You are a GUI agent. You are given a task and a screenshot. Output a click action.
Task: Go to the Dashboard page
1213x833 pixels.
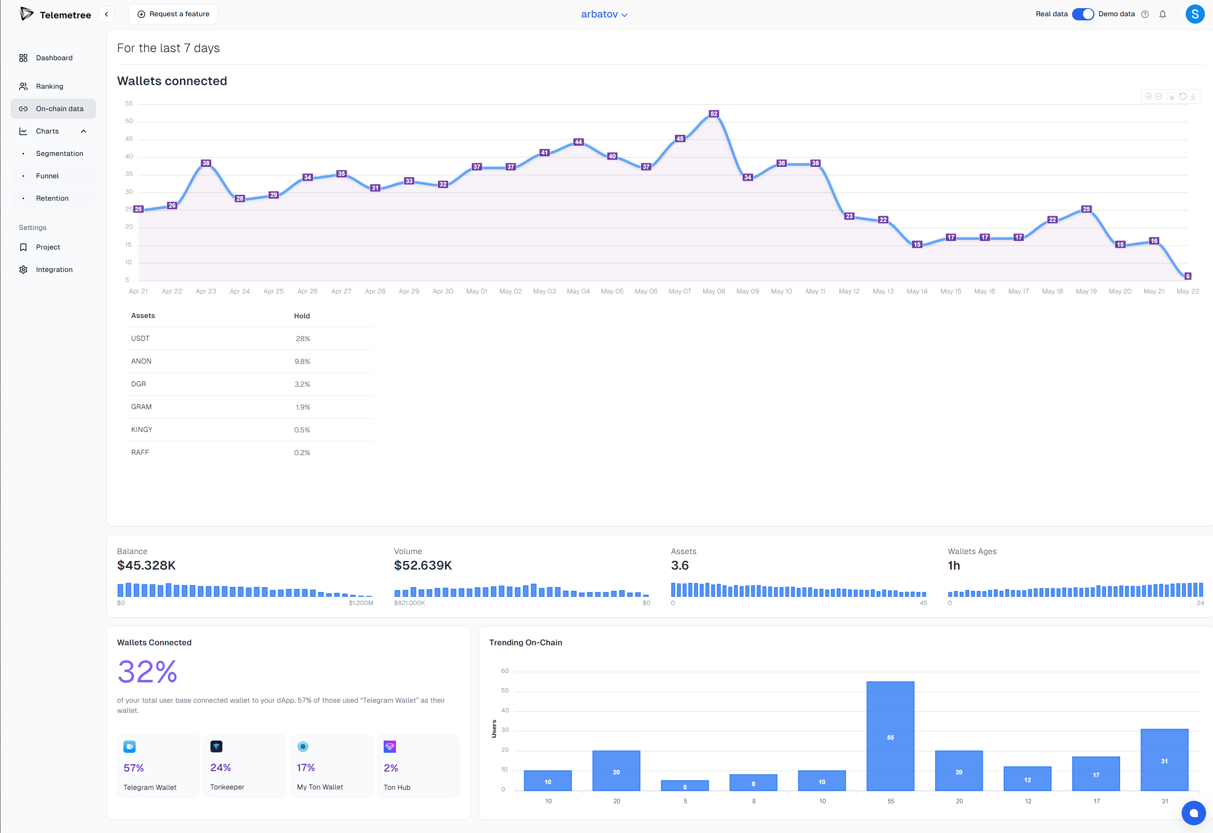[x=54, y=58]
